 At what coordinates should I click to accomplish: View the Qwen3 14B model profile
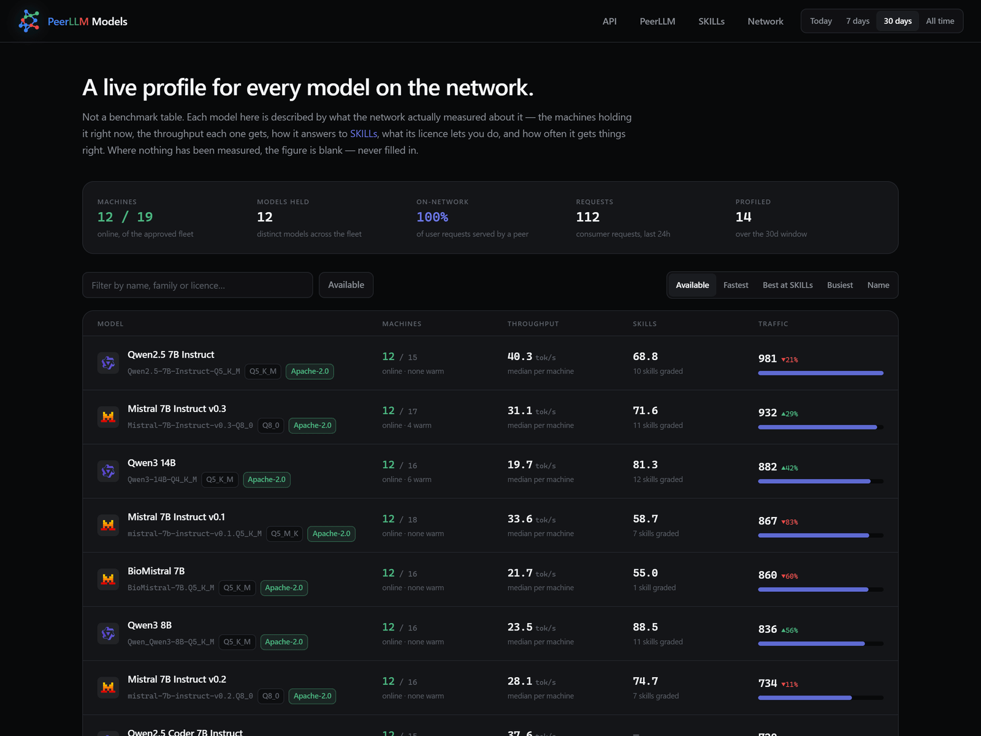[151, 462]
